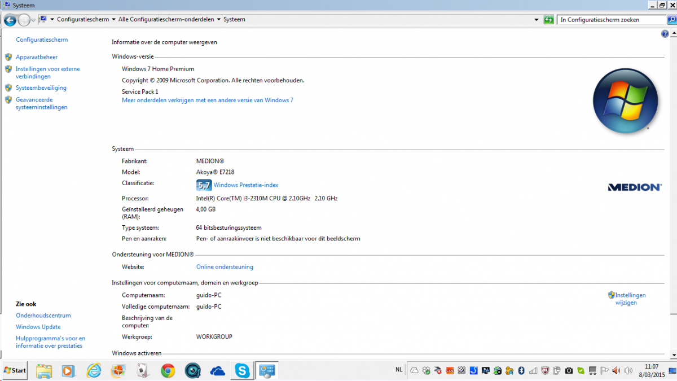Click the 5,7 performance score badge
This screenshot has height=381, width=677.
coord(204,185)
